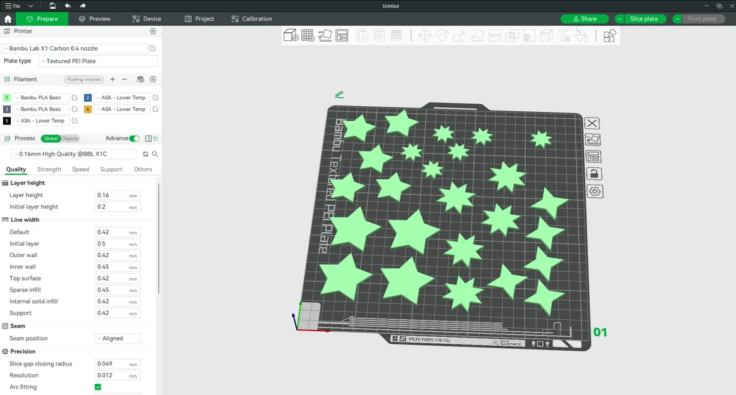Open the Strength settings tab
The height and width of the screenshot is (395, 736).
49,169
